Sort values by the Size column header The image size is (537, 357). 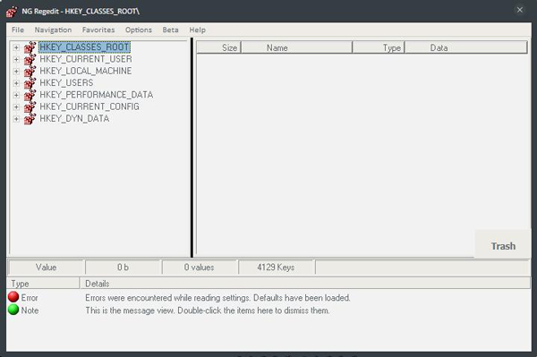pyautogui.click(x=219, y=47)
